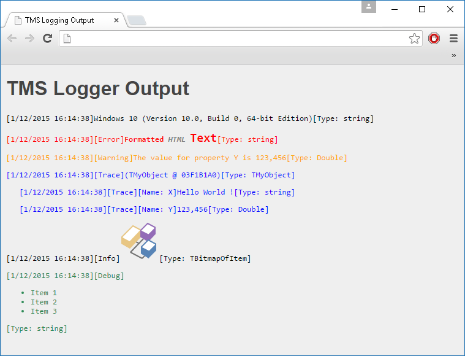Click the large red 'Text' word
The width and height of the screenshot is (465, 356).
coord(203,138)
